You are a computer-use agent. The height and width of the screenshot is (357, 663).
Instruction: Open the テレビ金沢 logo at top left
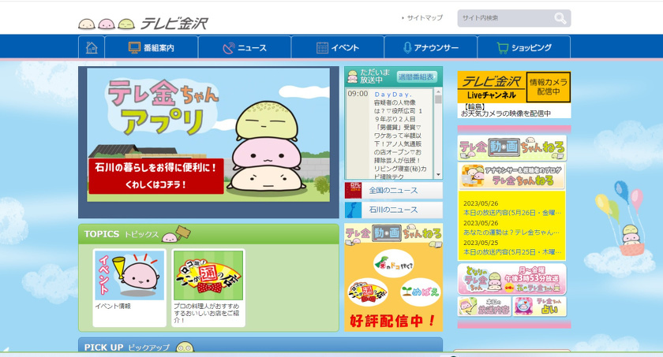click(x=143, y=23)
